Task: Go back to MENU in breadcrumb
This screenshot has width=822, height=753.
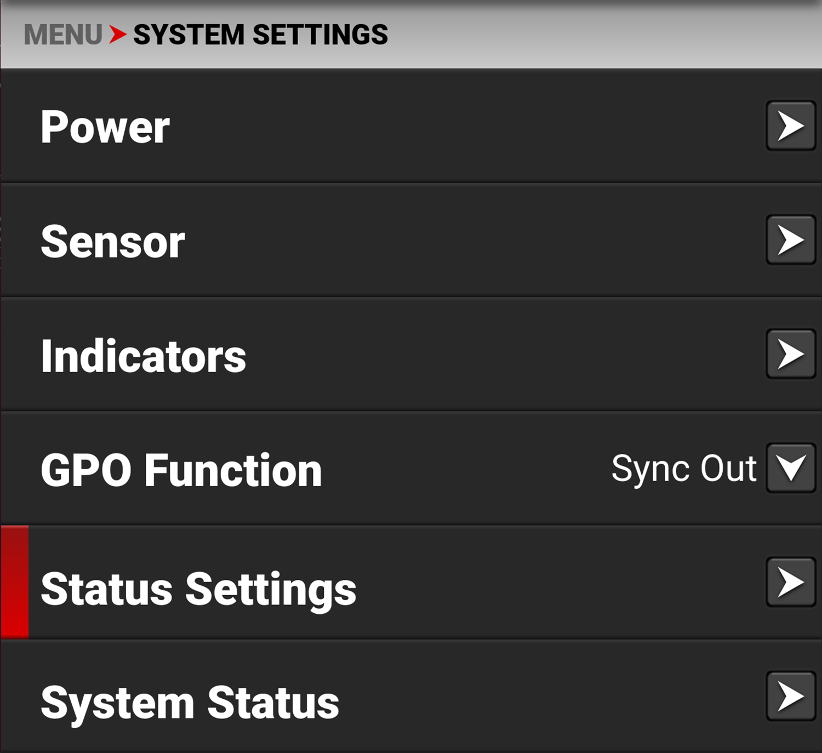Action: coord(63,35)
